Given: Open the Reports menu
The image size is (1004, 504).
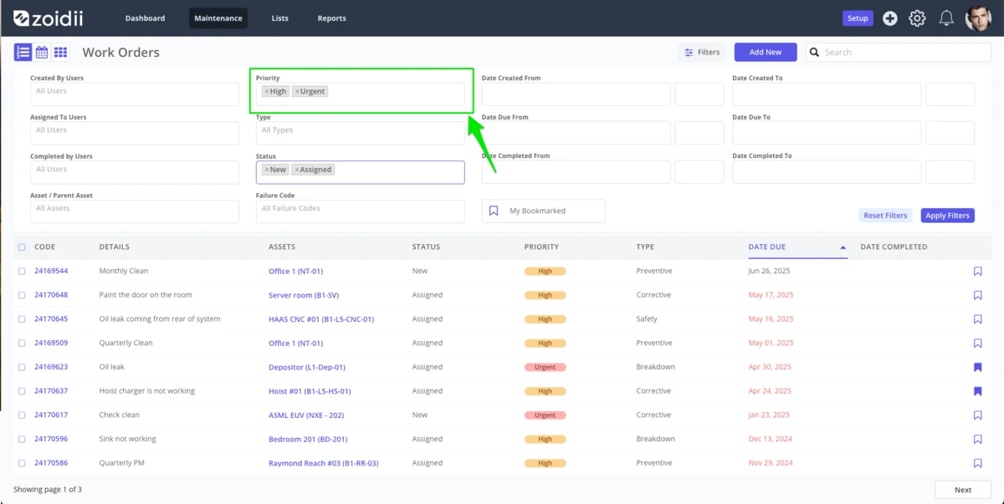Looking at the screenshot, I should pyautogui.click(x=331, y=18).
